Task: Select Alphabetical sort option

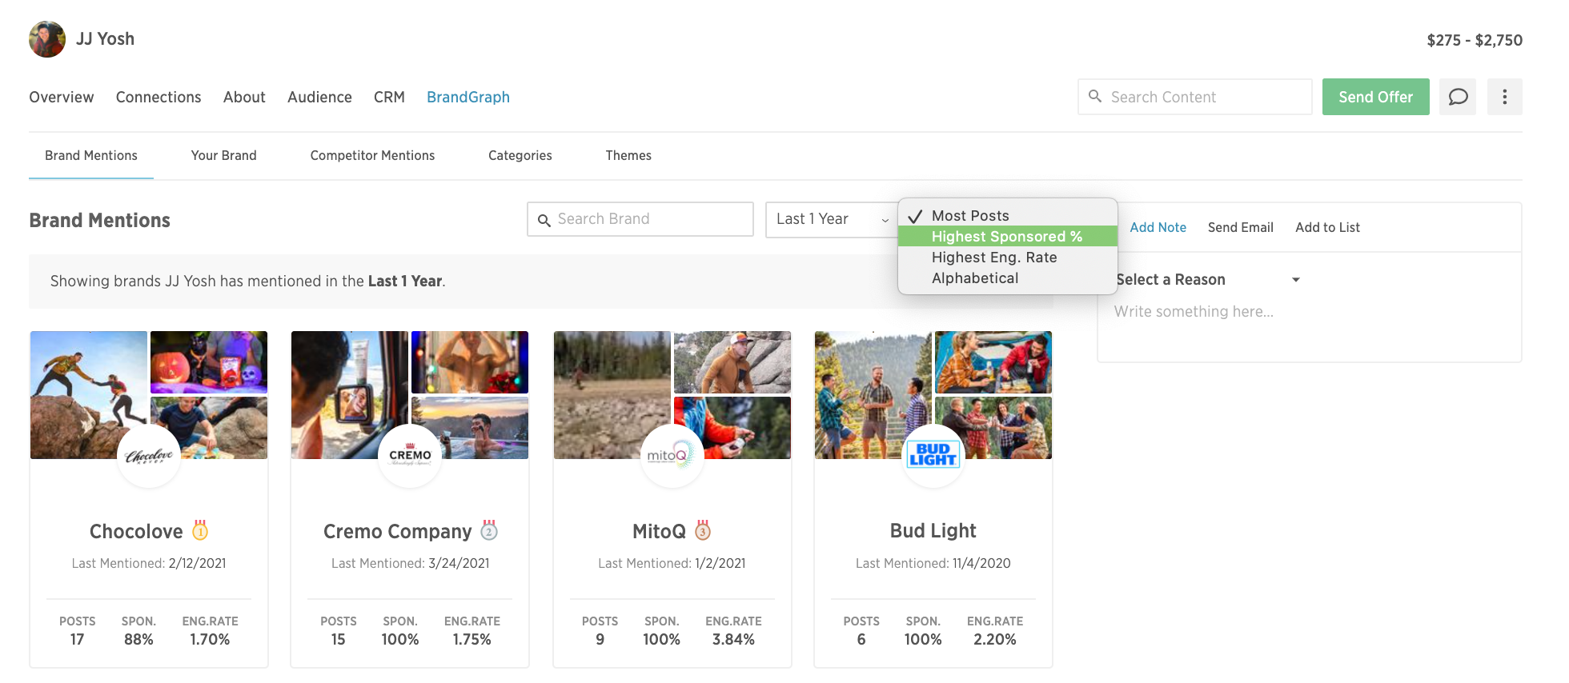Action: coord(1008,278)
